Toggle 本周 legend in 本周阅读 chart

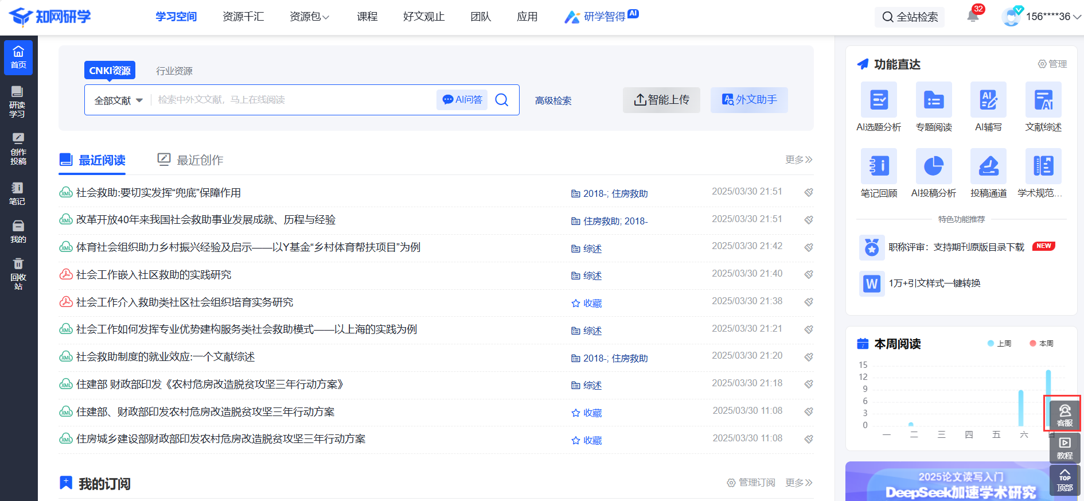(x=1042, y=343)
